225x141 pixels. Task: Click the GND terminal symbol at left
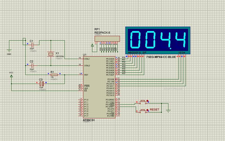pos(9,51)
